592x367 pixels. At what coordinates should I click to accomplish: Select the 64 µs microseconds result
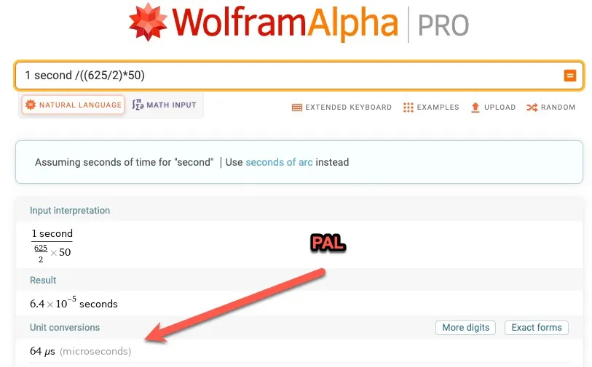click(x=80, y=351)
